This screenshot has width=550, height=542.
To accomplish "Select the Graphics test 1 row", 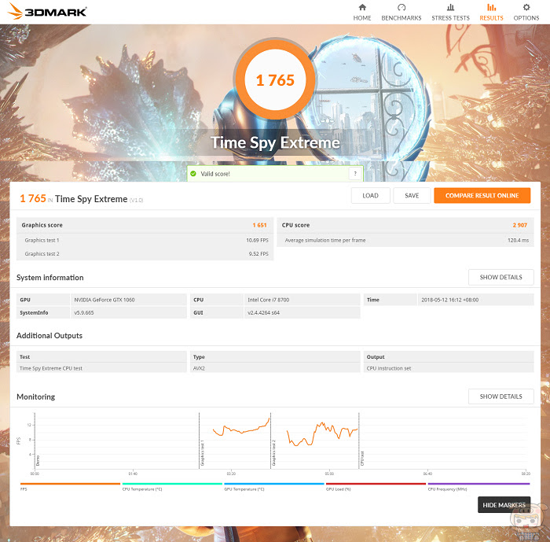I will click(145, 240).
